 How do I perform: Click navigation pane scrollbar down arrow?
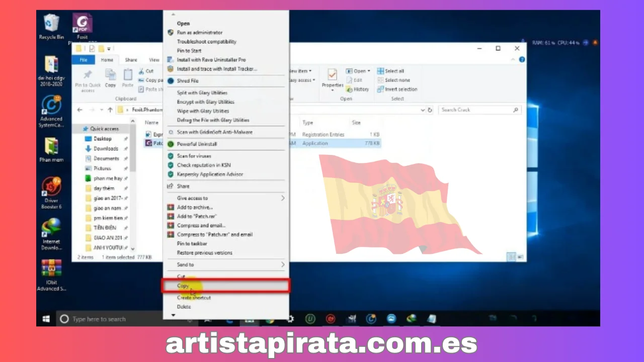[133, 248]
